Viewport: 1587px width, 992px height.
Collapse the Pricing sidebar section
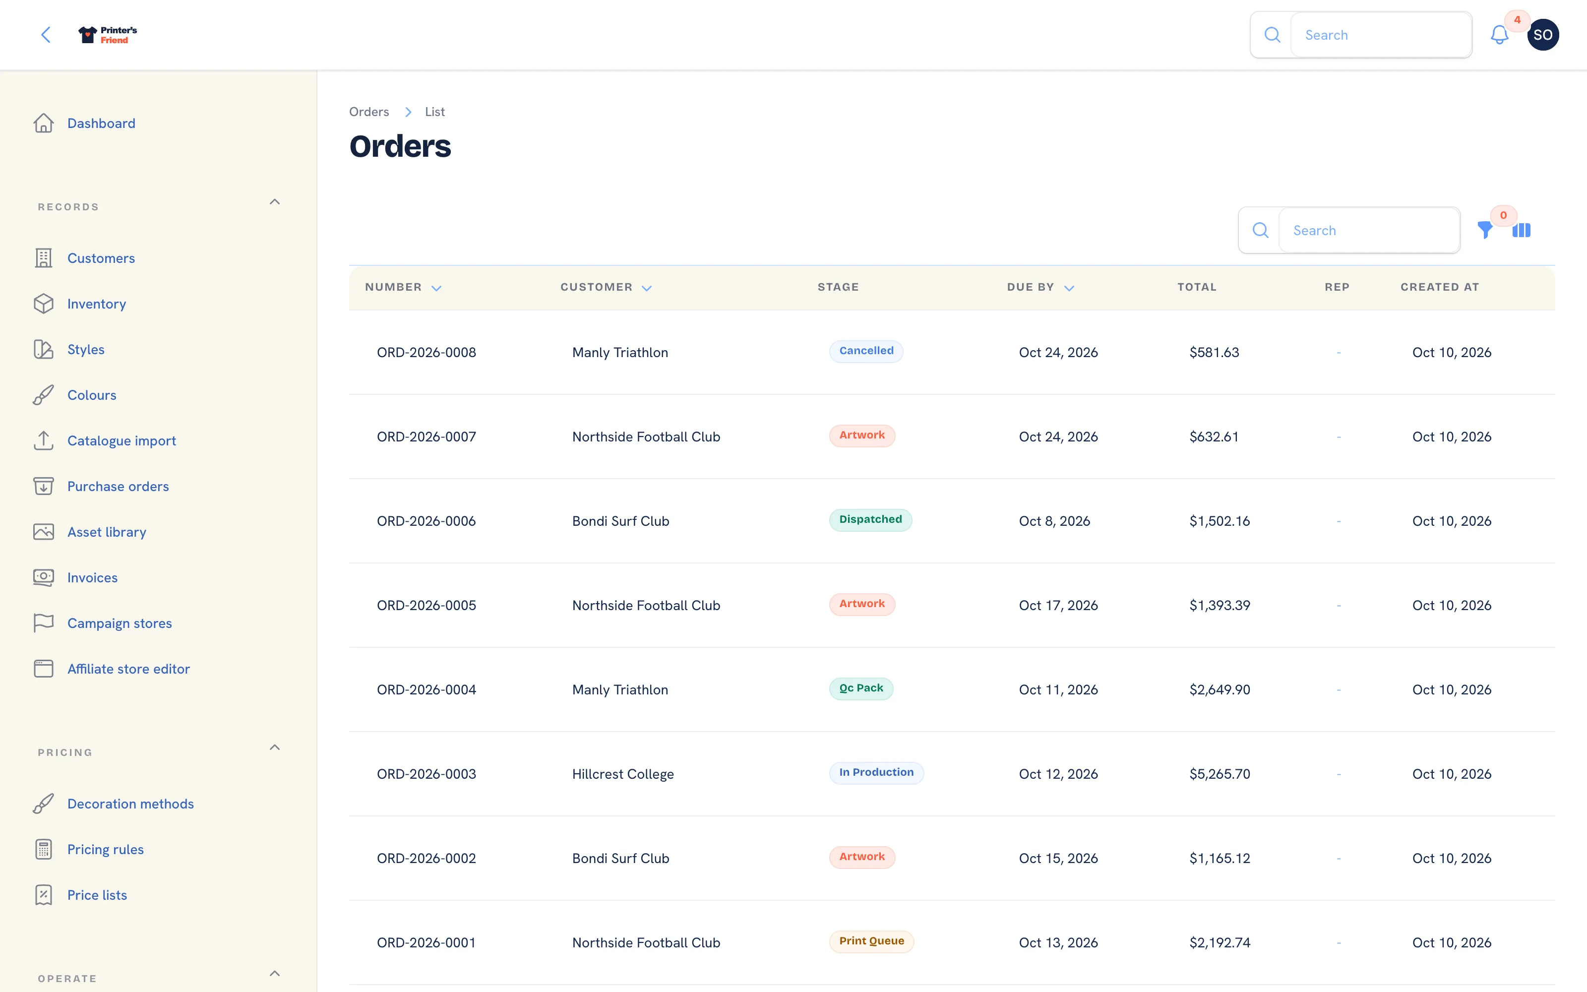(x=275, y=747)
